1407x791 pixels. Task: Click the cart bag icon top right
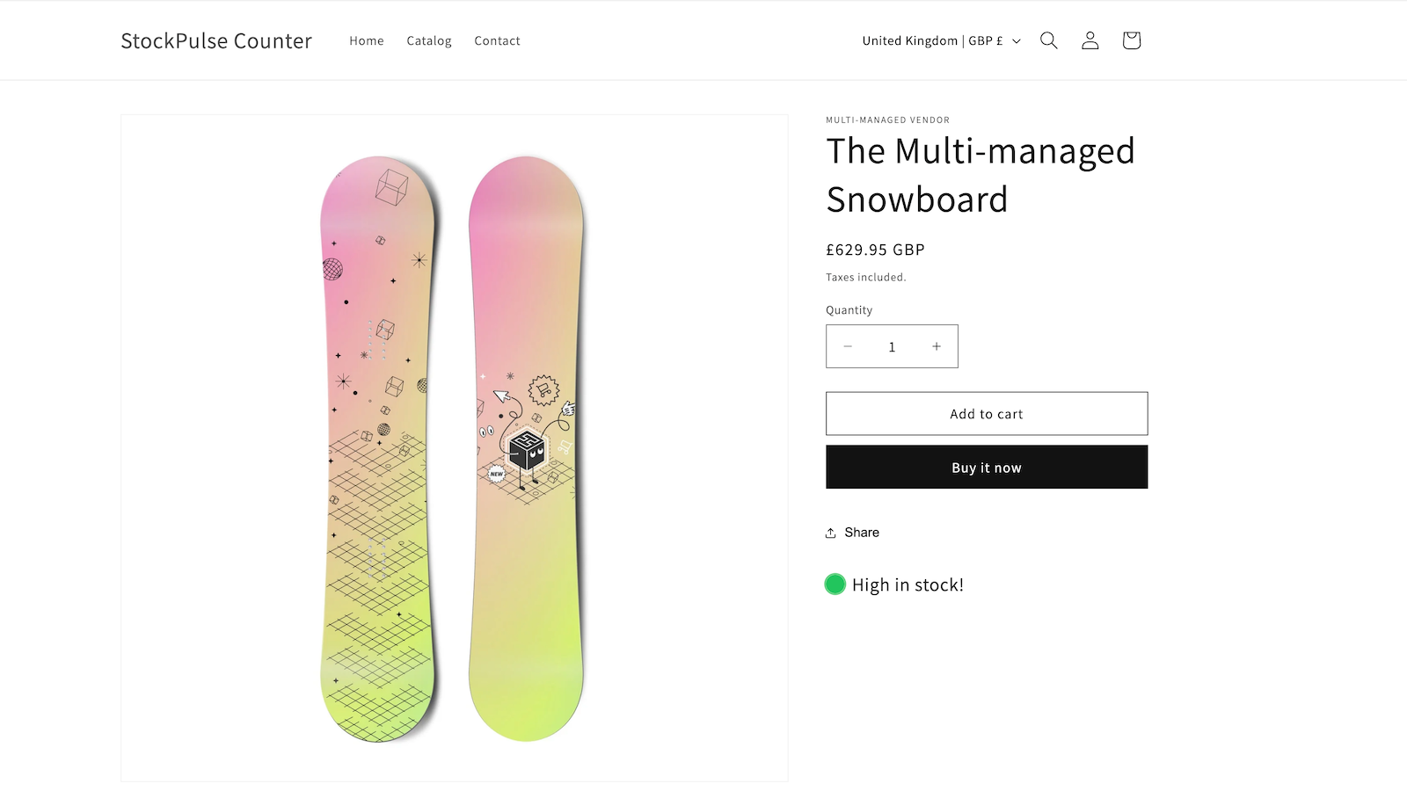pos(1131,40)
